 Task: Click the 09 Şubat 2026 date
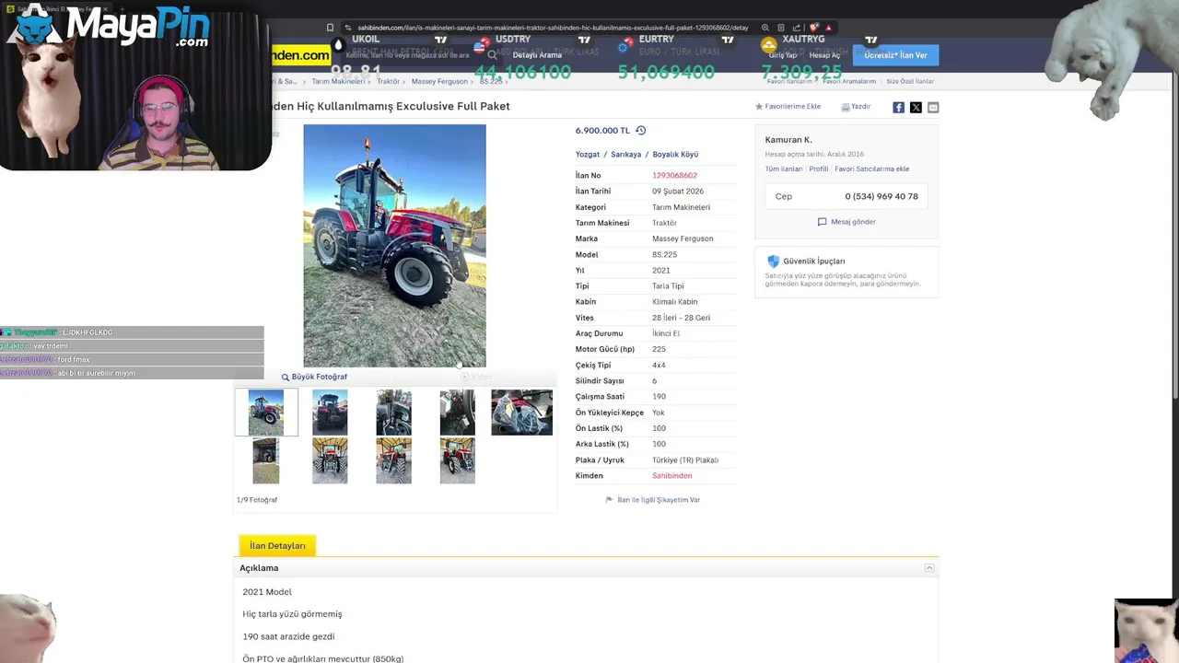pos(678,192)
